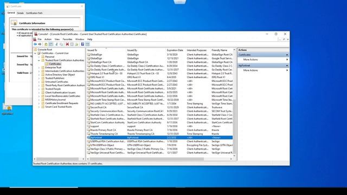Click the red X Delete icon
The image size is (347, 195).
(x=67, y=44)
